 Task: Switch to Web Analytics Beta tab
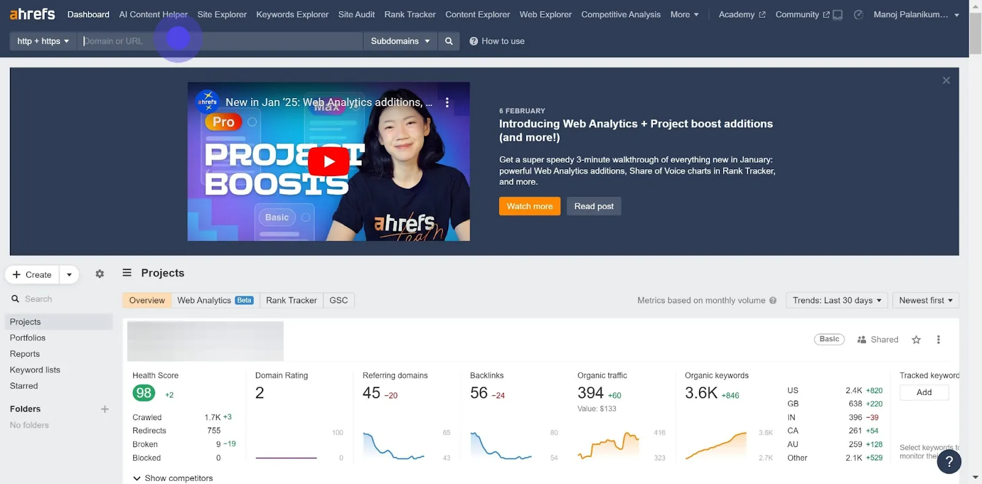pos(215,301)
